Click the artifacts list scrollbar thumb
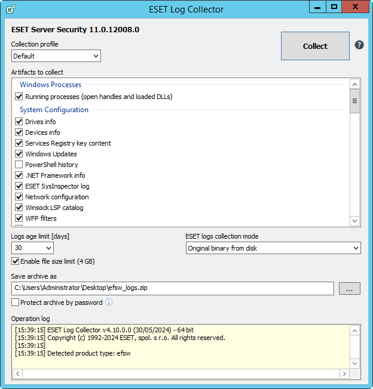The height and width of the screenshot is (389, 373). pos(354,101)
